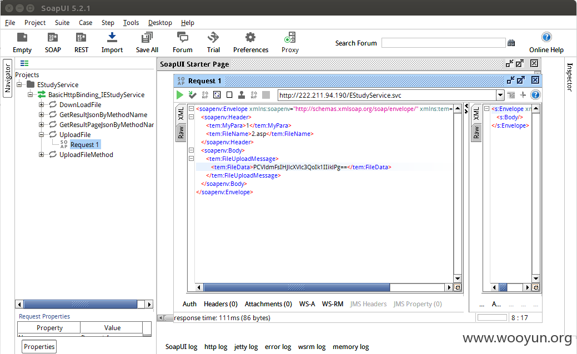The image size is (577, 354).
Task: Click the Inspector side tab
Action: tap(569, 77)
